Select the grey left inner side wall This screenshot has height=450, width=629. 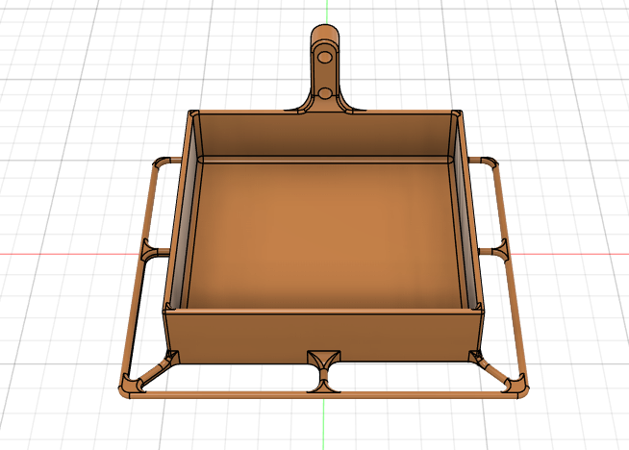coord(184,216)
